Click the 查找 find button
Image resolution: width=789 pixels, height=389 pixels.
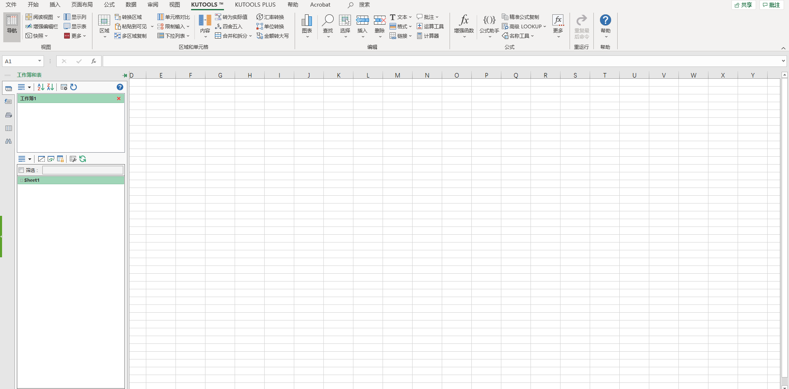[x=328, y=27]
